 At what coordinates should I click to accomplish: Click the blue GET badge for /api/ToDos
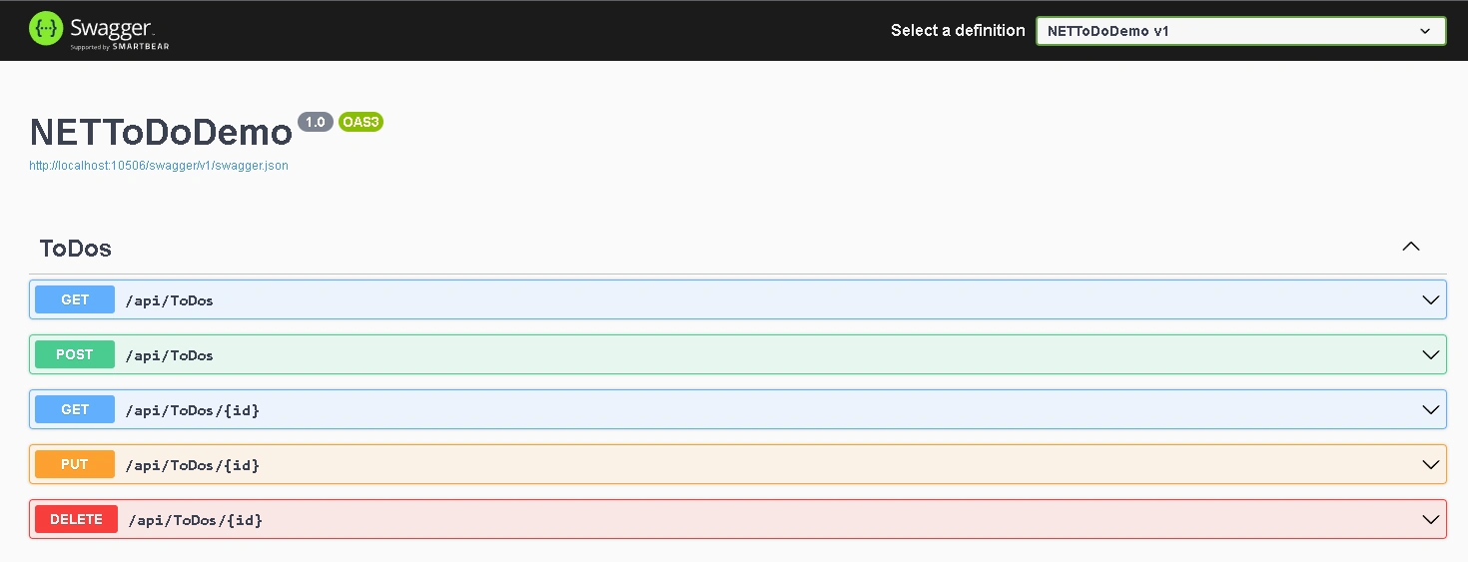(75, 299)
